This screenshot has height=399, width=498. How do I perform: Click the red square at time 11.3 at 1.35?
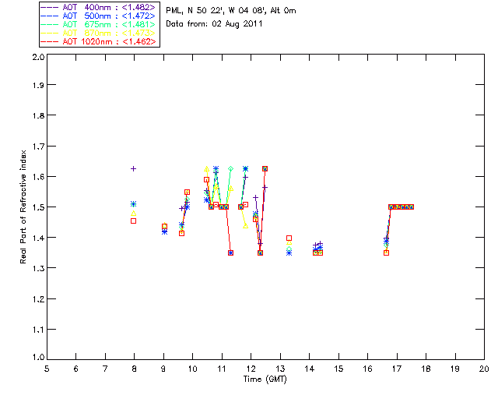click(x=231, y=253)
